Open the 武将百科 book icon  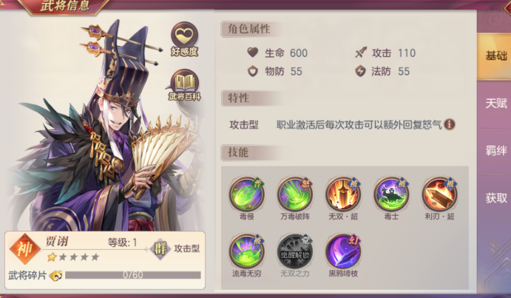184,85
